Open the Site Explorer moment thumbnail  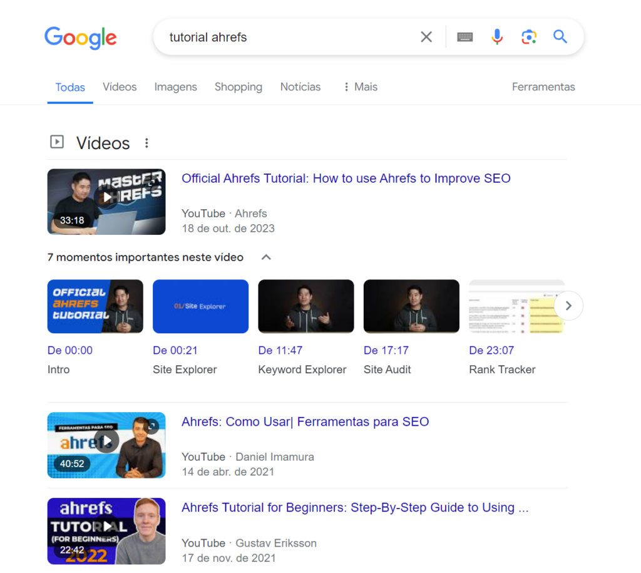(201, 306)
